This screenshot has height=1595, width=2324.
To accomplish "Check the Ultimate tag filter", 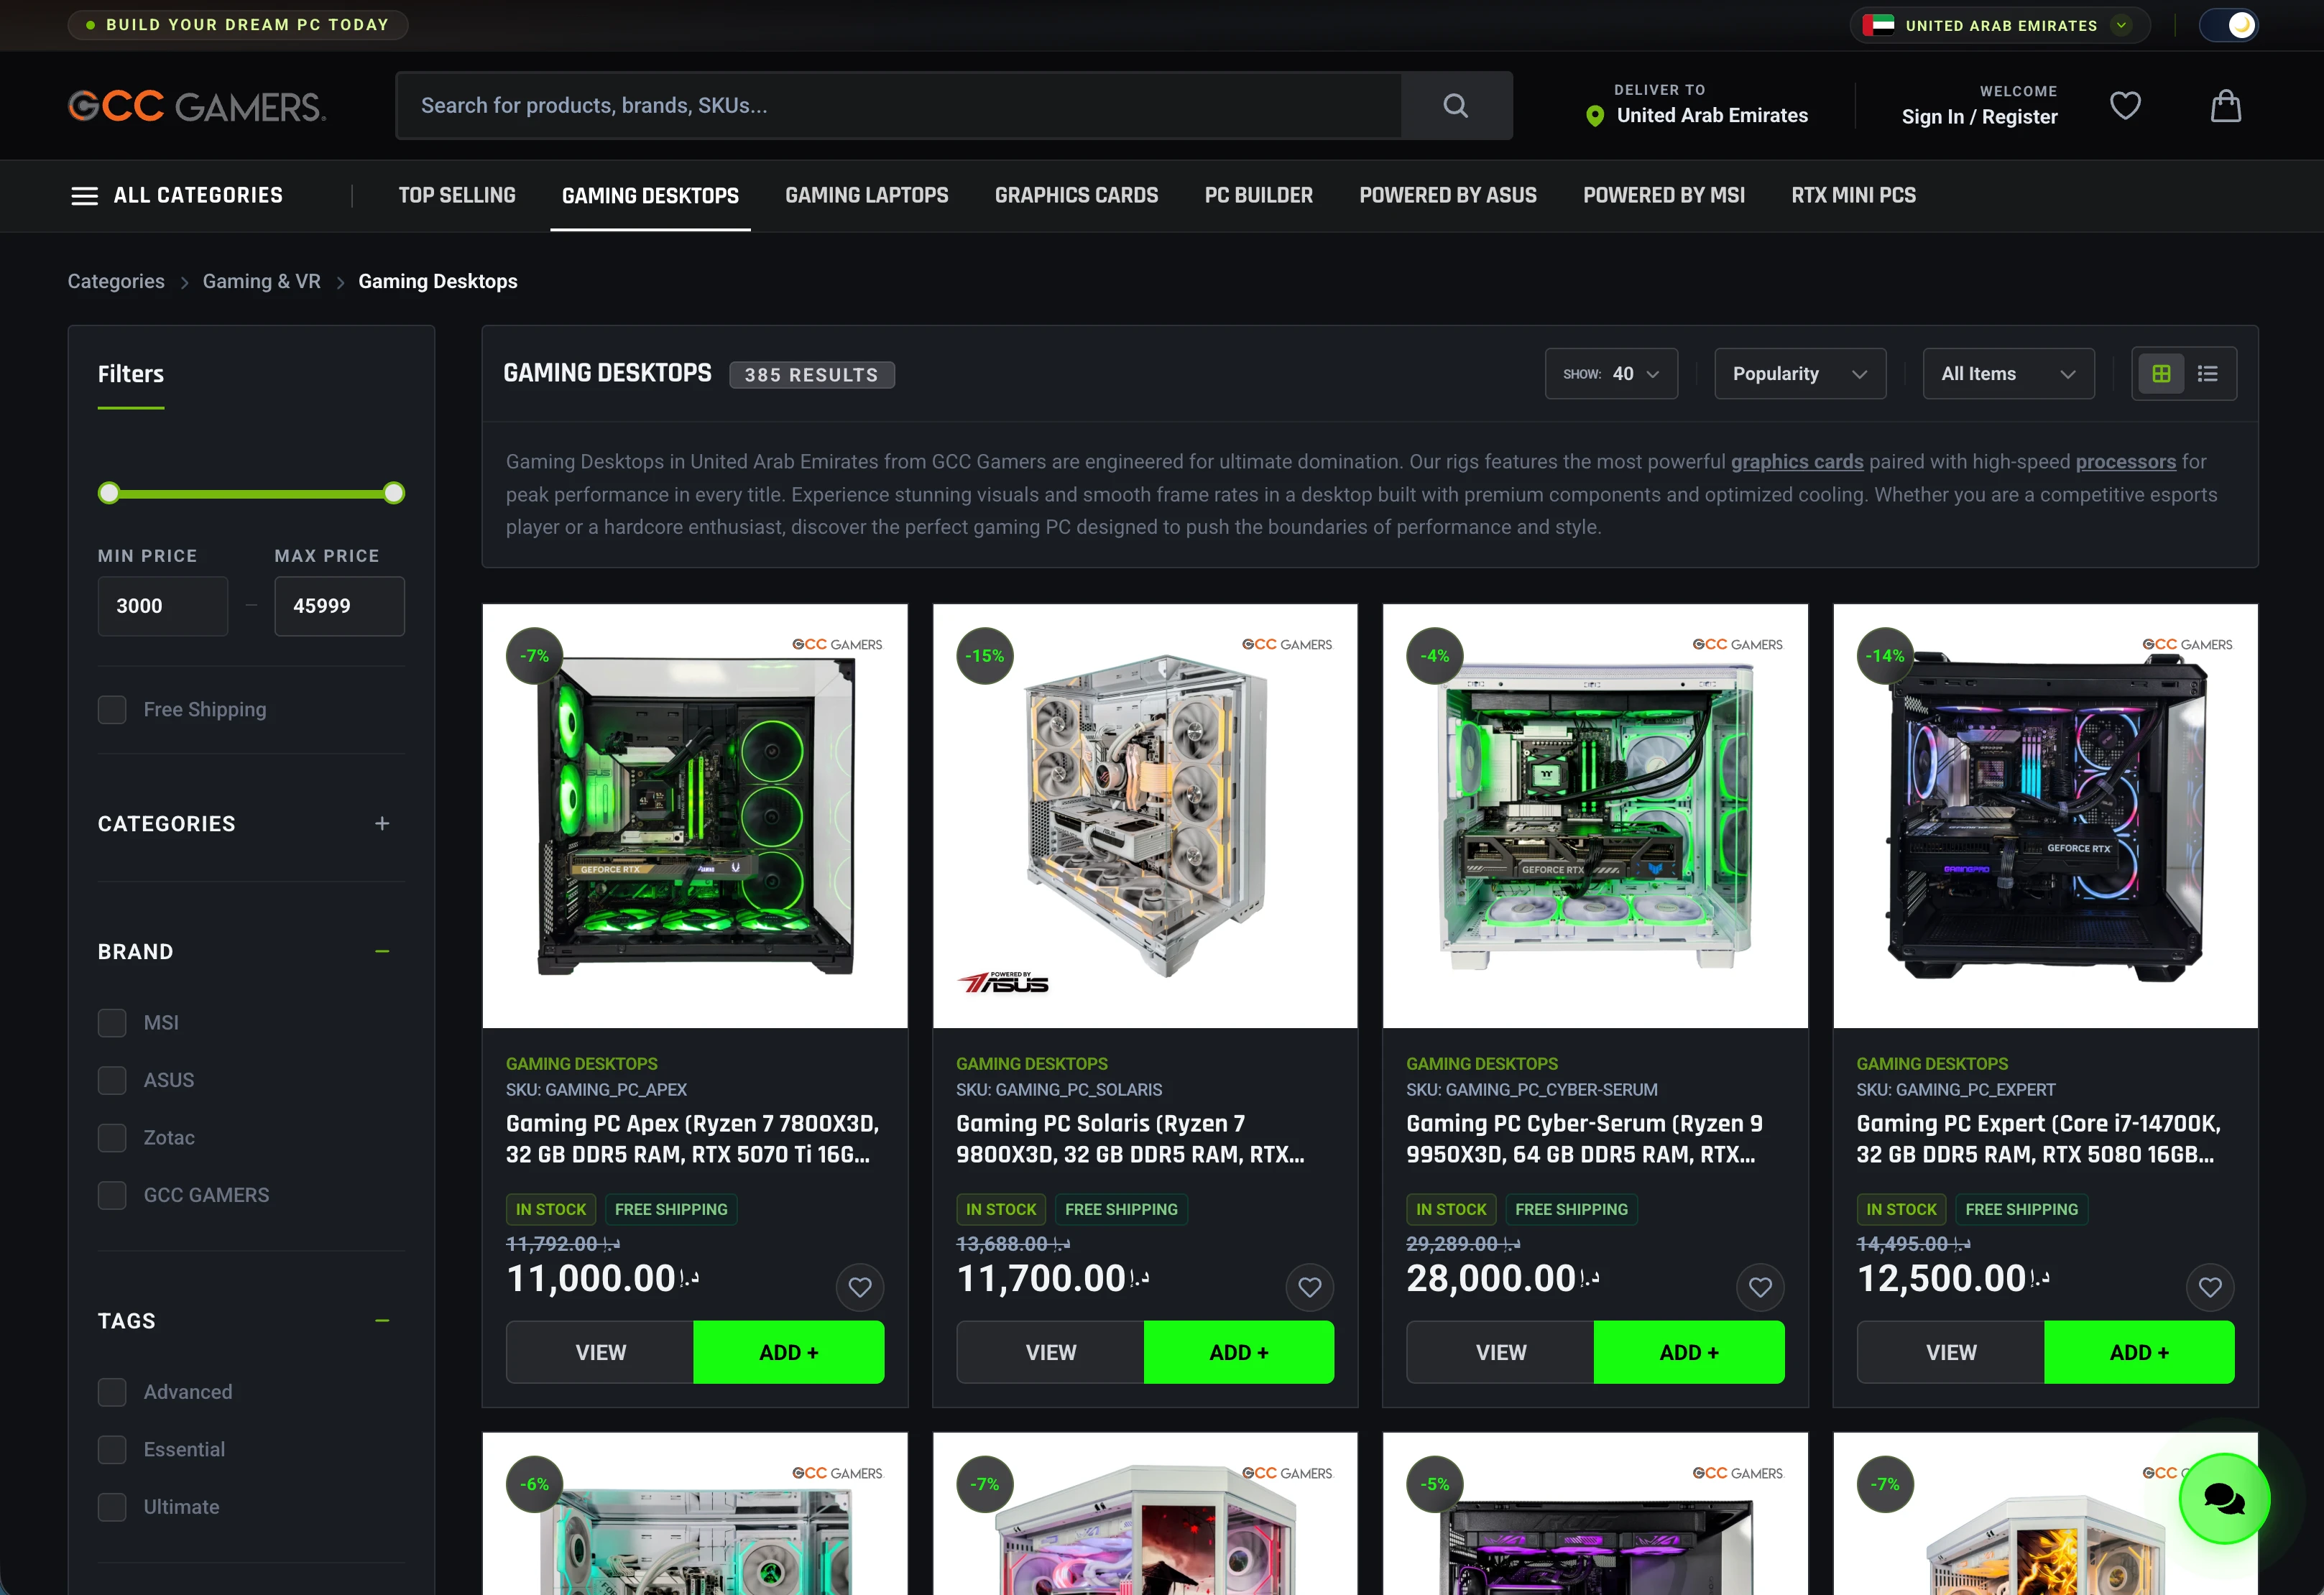I will tap(112, 1507).
